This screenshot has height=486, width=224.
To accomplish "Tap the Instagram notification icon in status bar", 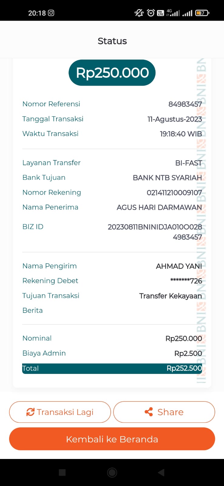I will click(x=51, y=13).
